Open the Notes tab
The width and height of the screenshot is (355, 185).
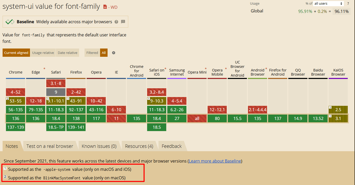coord(12,146)
